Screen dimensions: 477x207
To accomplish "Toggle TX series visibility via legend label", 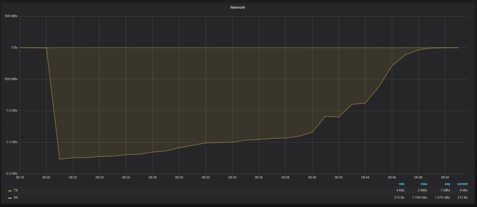I will [x=16, y=190].
